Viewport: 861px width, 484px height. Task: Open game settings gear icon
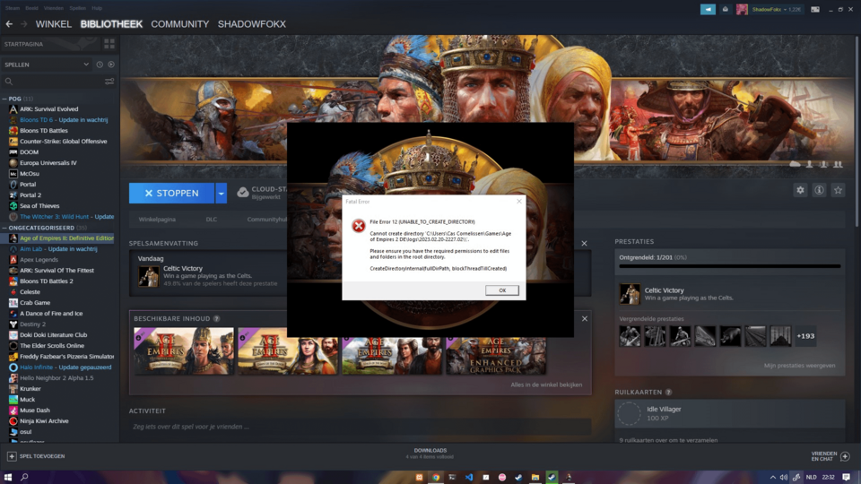coord(800,190)
